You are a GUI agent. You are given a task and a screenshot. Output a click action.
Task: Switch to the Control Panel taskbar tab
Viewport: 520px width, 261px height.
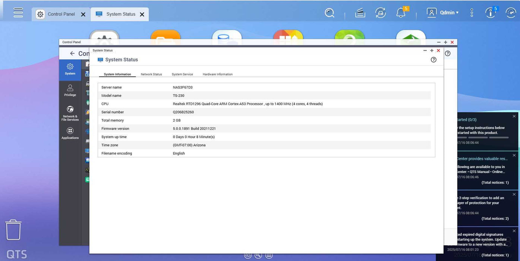pyautogui.click(x=61, y=14)
